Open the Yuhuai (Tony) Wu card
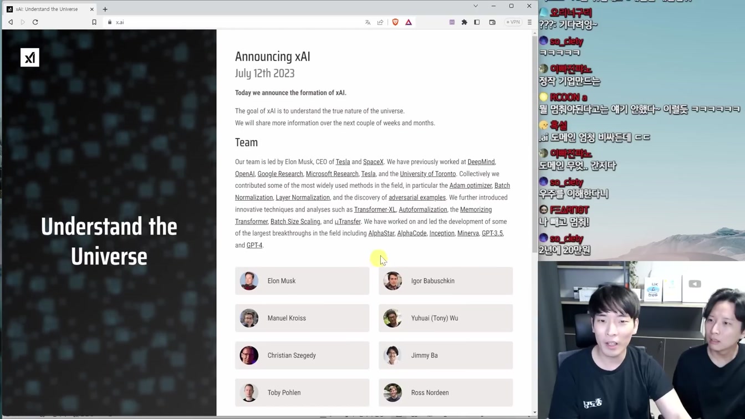The height and width of the screenshot is (419, 745). [x=446, y=318]
